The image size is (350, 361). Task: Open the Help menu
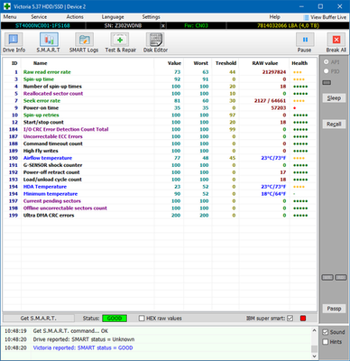pyautogui.click(x=274, y=17)
